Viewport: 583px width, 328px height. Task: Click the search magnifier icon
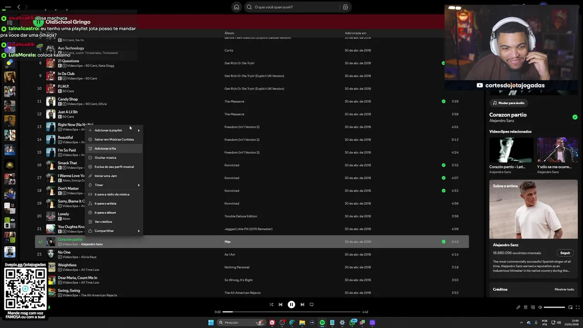coord(249,7)
